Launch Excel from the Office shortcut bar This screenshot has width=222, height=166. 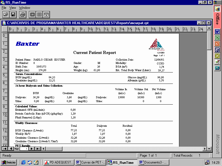[x=217, y=37]
